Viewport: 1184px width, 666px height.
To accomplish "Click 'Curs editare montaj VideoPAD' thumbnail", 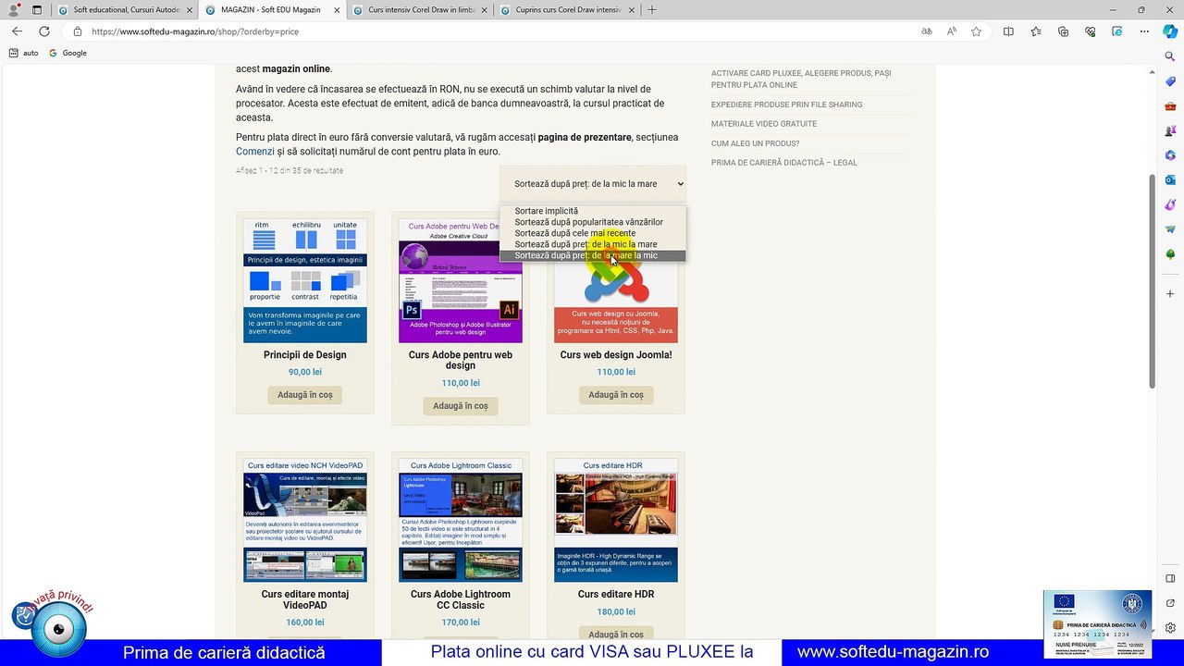I will [x=305, y=521].
